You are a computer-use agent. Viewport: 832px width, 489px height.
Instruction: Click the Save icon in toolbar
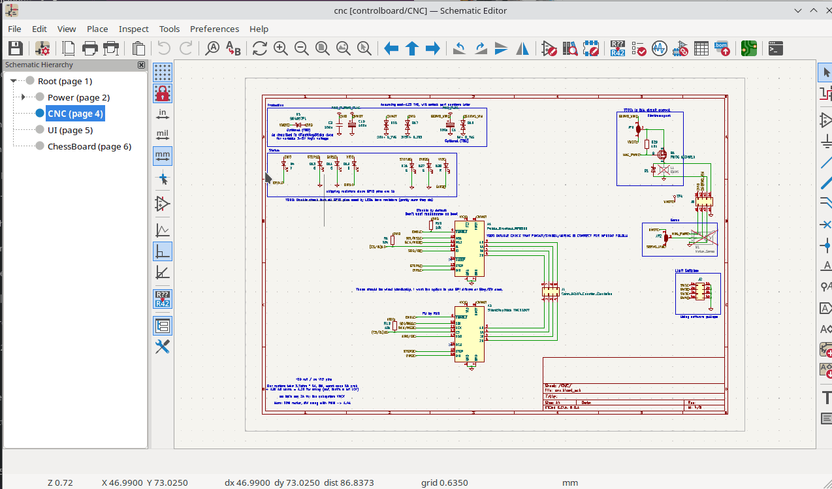pos(16,48)
